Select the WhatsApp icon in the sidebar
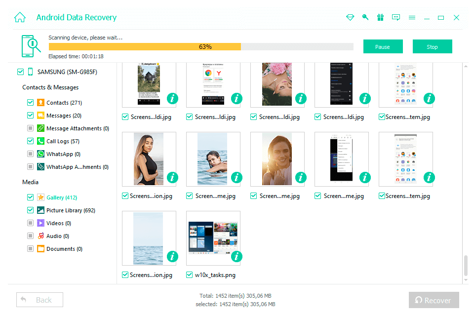 40,154
